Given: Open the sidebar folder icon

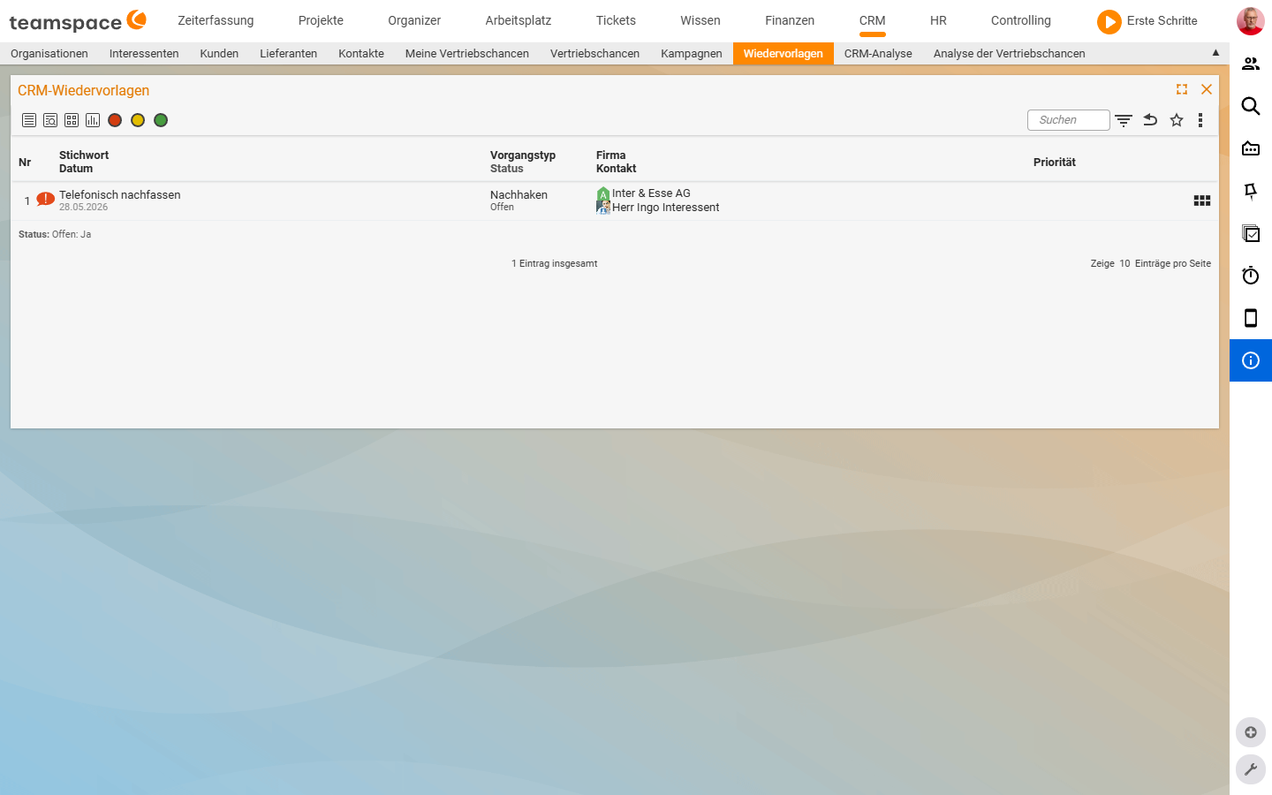Looking at the screenshot, I should click(1251, 148).
